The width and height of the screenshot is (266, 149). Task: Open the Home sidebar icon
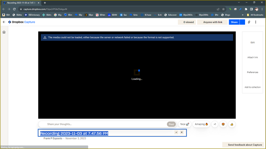pos(4,32)
